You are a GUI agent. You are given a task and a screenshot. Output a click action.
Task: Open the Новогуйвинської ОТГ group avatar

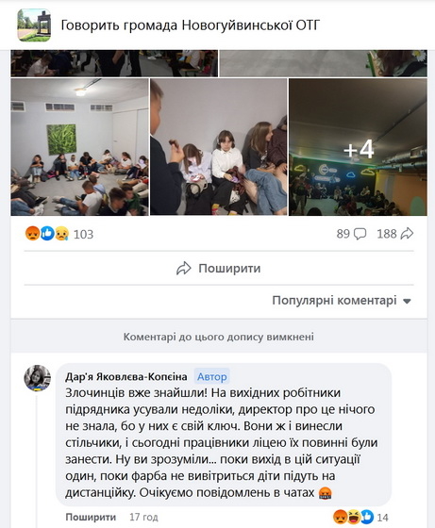tap(34, 25)
